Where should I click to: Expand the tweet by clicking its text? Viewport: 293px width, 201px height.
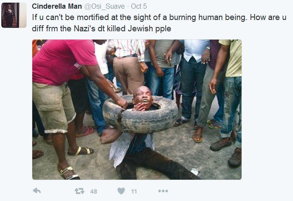point(159,23)
